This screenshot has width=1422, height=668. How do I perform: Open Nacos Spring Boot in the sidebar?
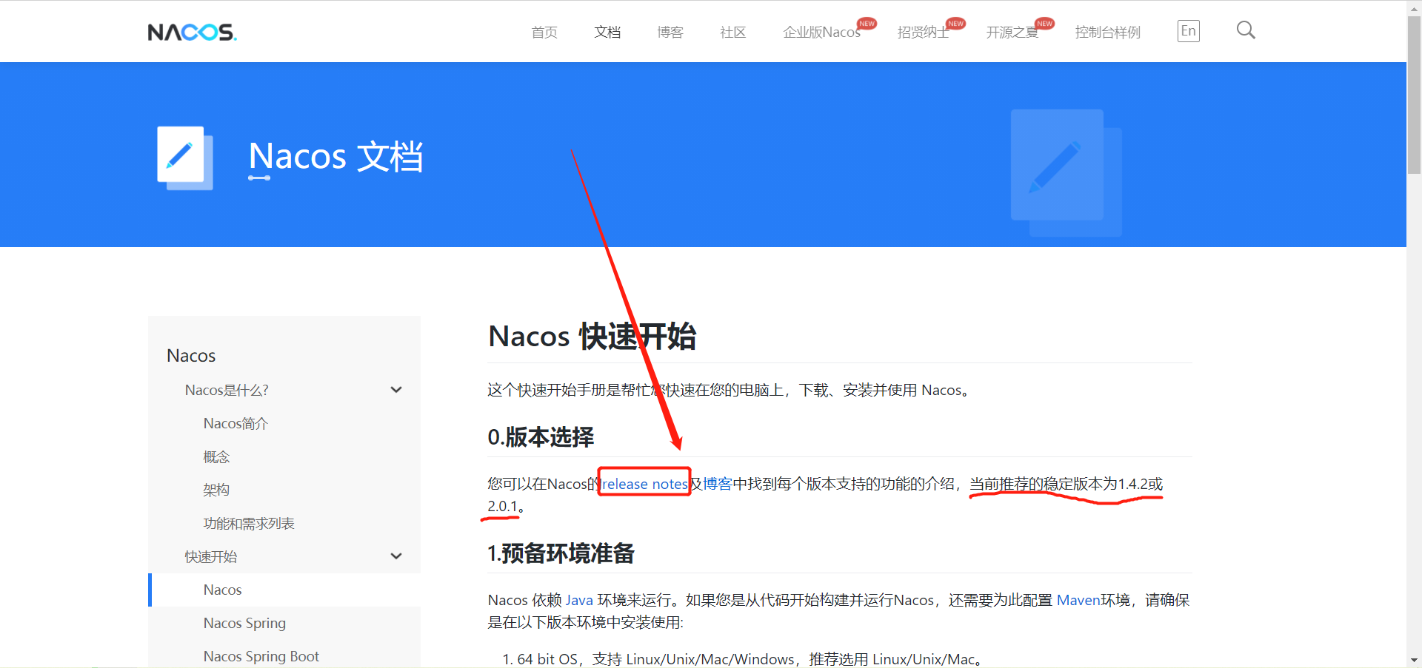tap(261, 656)
